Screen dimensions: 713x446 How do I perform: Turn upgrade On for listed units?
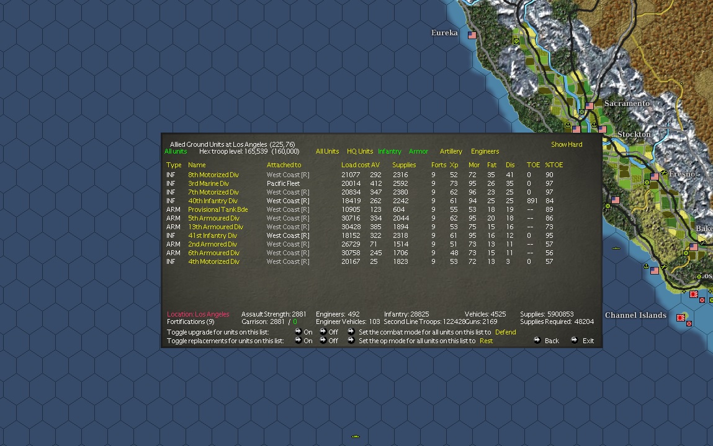click(303, 331)
